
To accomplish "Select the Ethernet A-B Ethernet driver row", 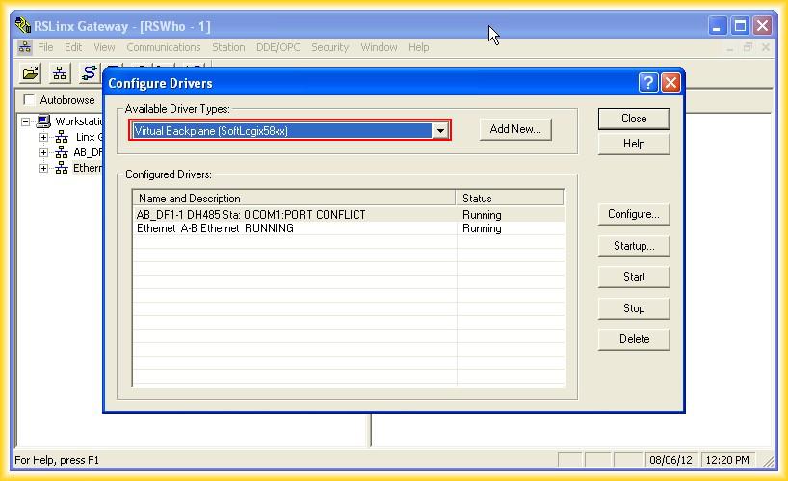I will tap(289, 228).
